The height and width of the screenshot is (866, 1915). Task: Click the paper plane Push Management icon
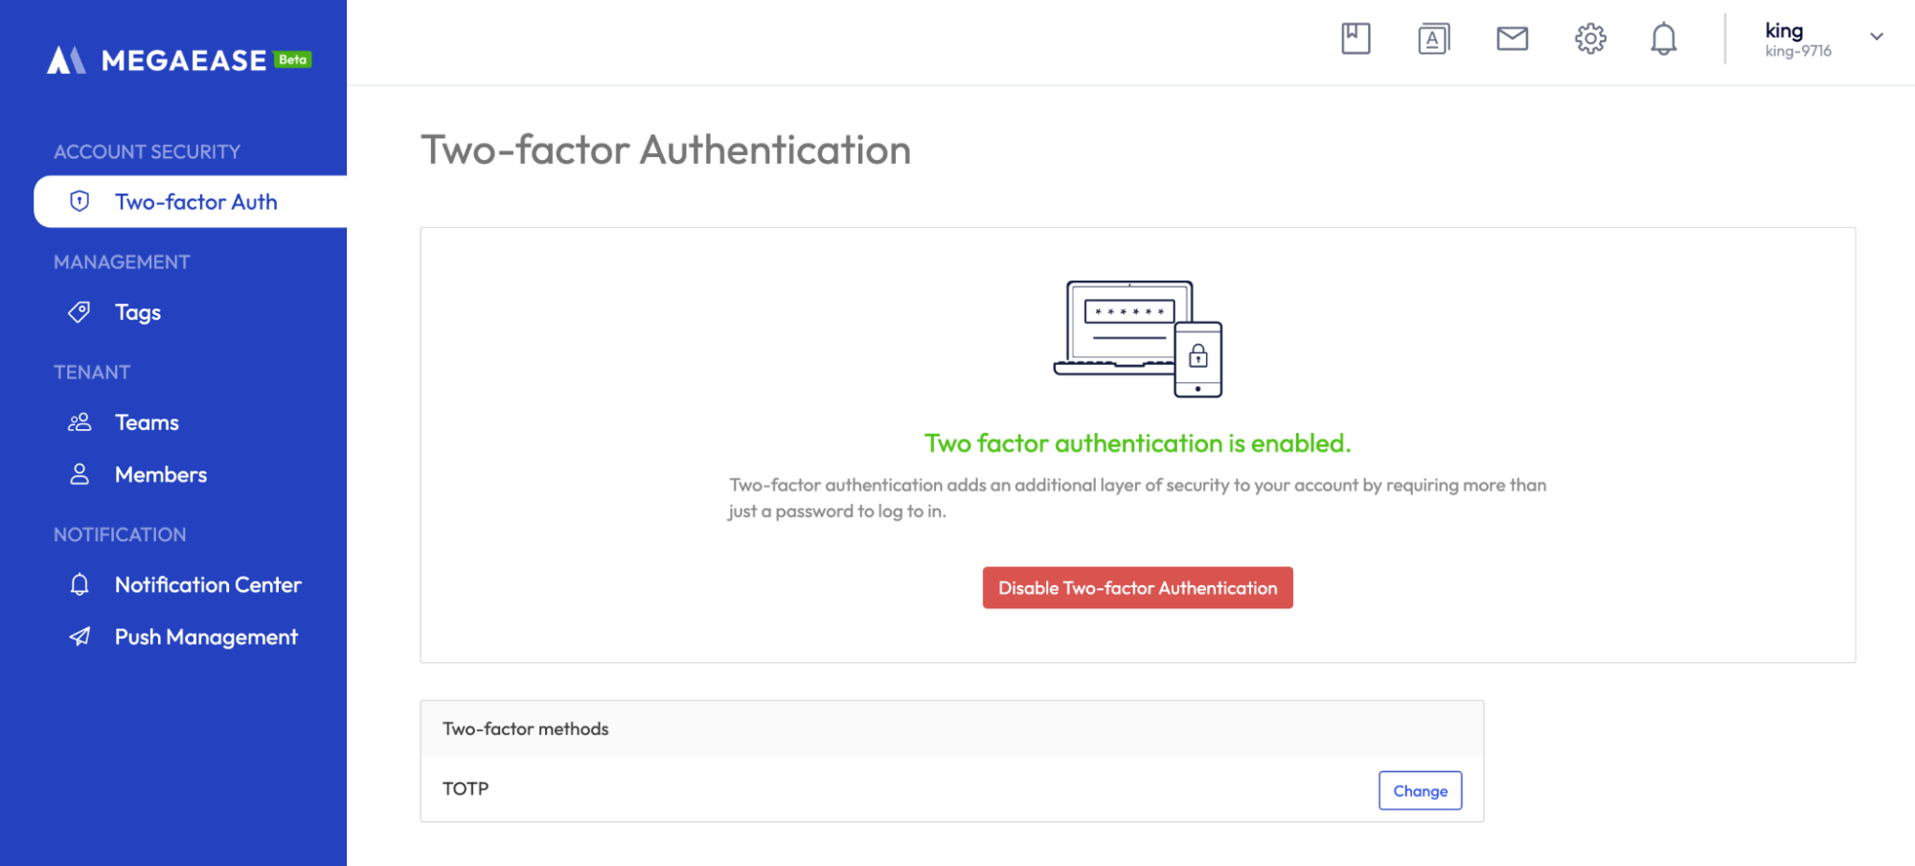[80, 637]
